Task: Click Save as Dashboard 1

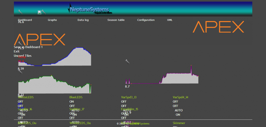Action: (x=28, y=47)
